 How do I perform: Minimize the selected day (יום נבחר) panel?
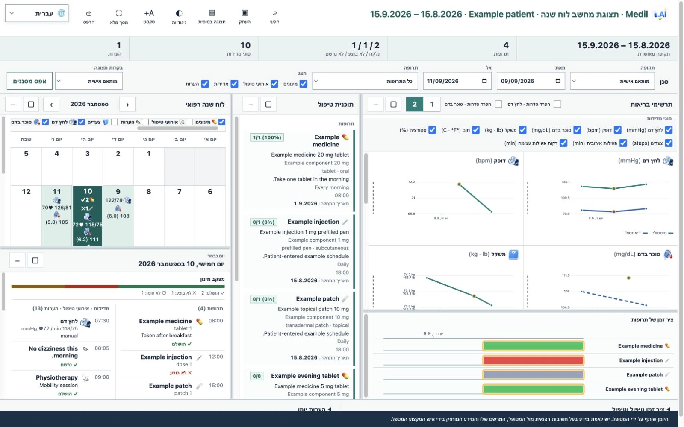[x=18, y=260]
